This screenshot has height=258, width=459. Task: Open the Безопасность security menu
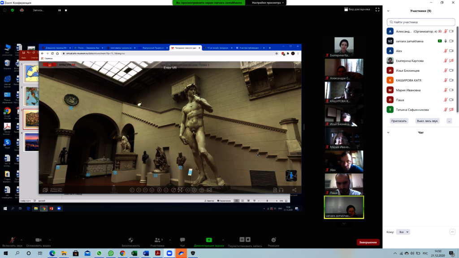pyautogui.click(x=131, y=242)
